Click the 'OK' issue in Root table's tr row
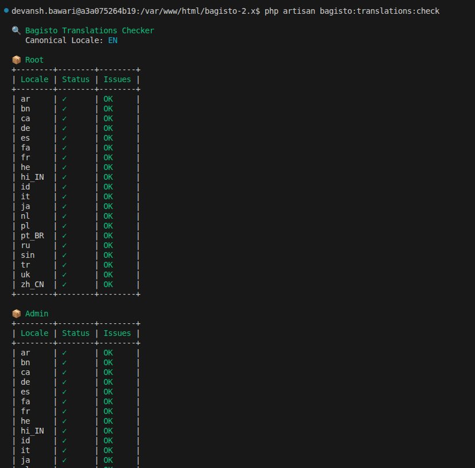Image resolution: width=475 pixels, height=468 pixels. 108,265
